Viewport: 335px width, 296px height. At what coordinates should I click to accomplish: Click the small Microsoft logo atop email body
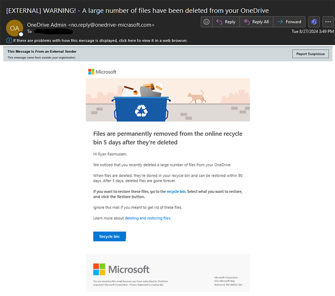tap(102, 72)
